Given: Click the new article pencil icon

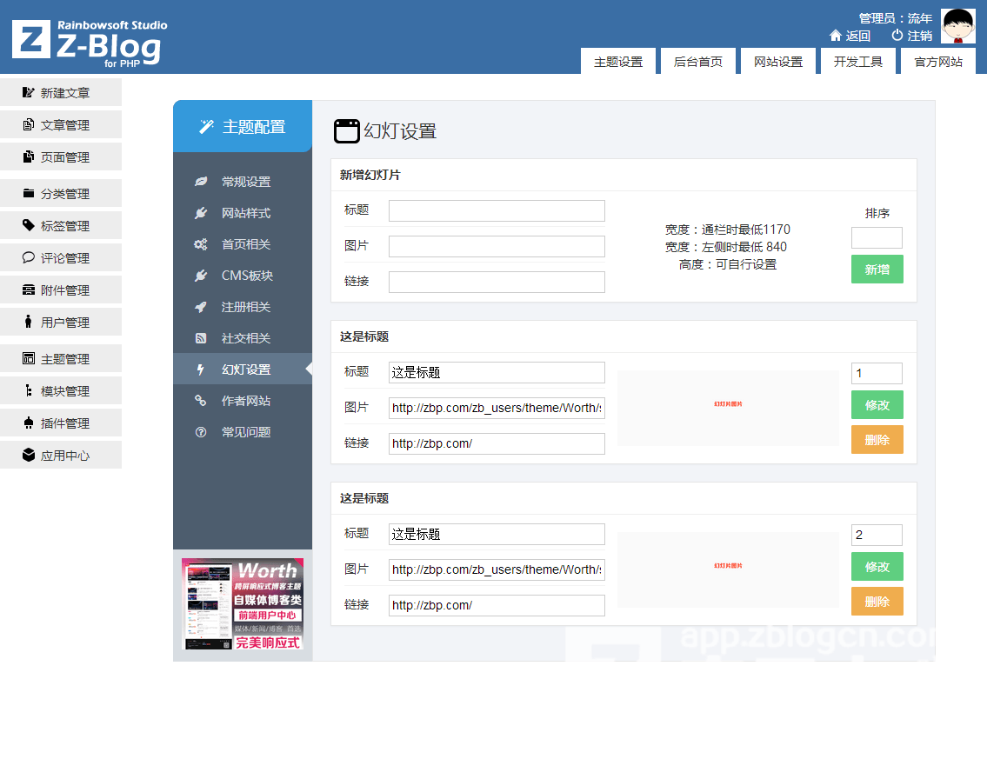Looking at the screenshot, I should coord(29,93).
